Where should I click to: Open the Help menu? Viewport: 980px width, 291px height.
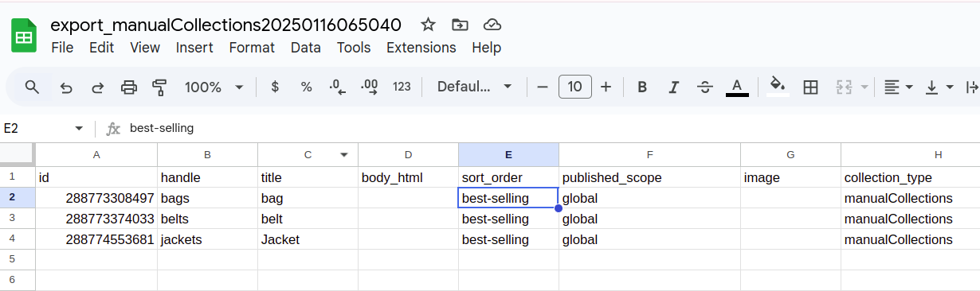486,48
